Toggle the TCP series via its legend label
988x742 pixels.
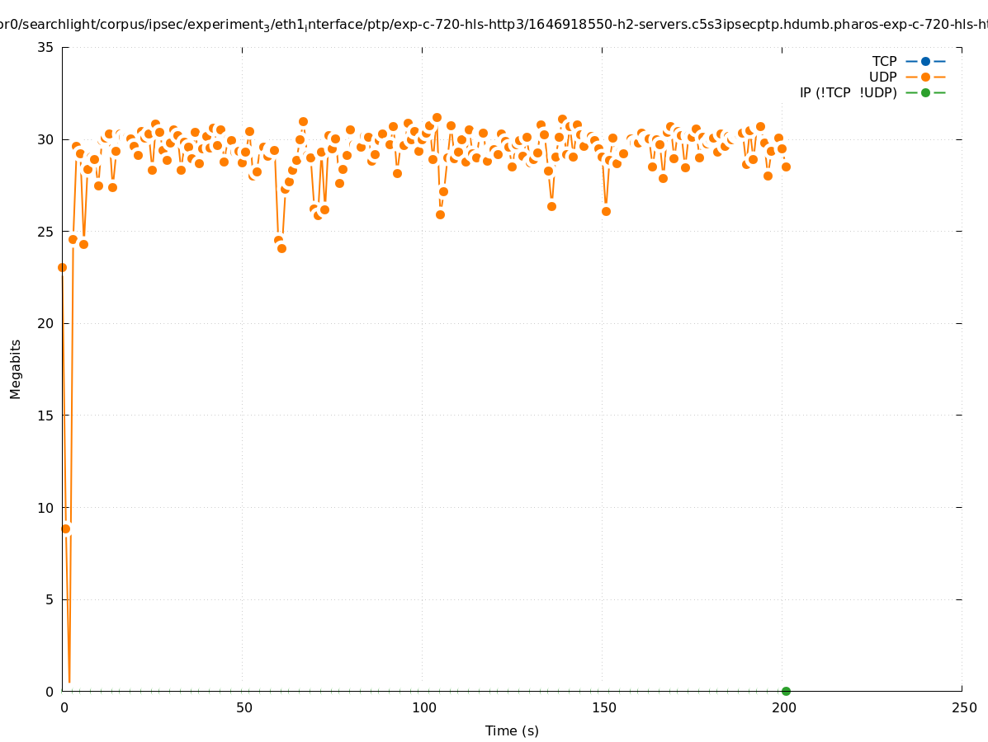[884, 61]
